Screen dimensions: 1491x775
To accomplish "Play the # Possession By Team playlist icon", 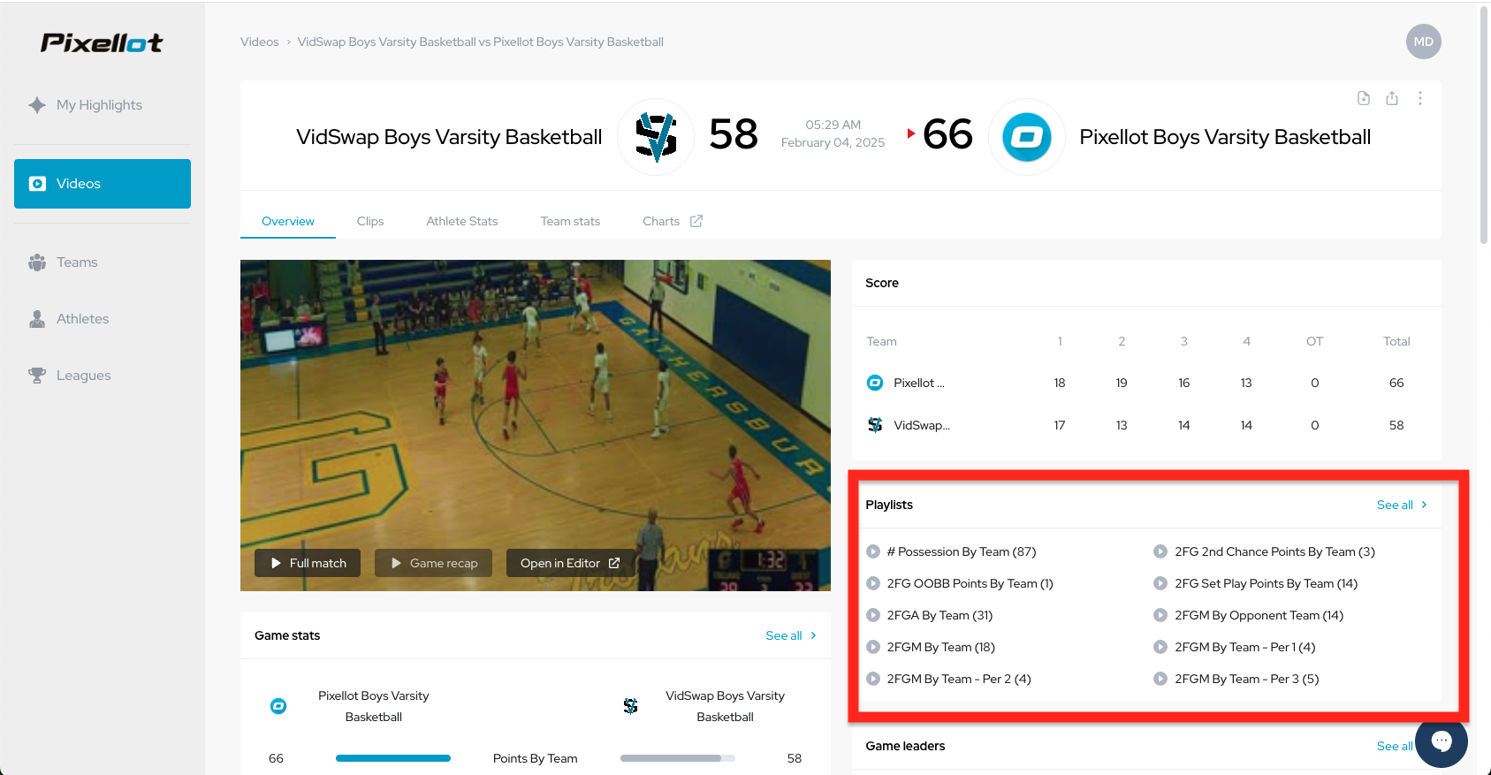I will point(873,551).
